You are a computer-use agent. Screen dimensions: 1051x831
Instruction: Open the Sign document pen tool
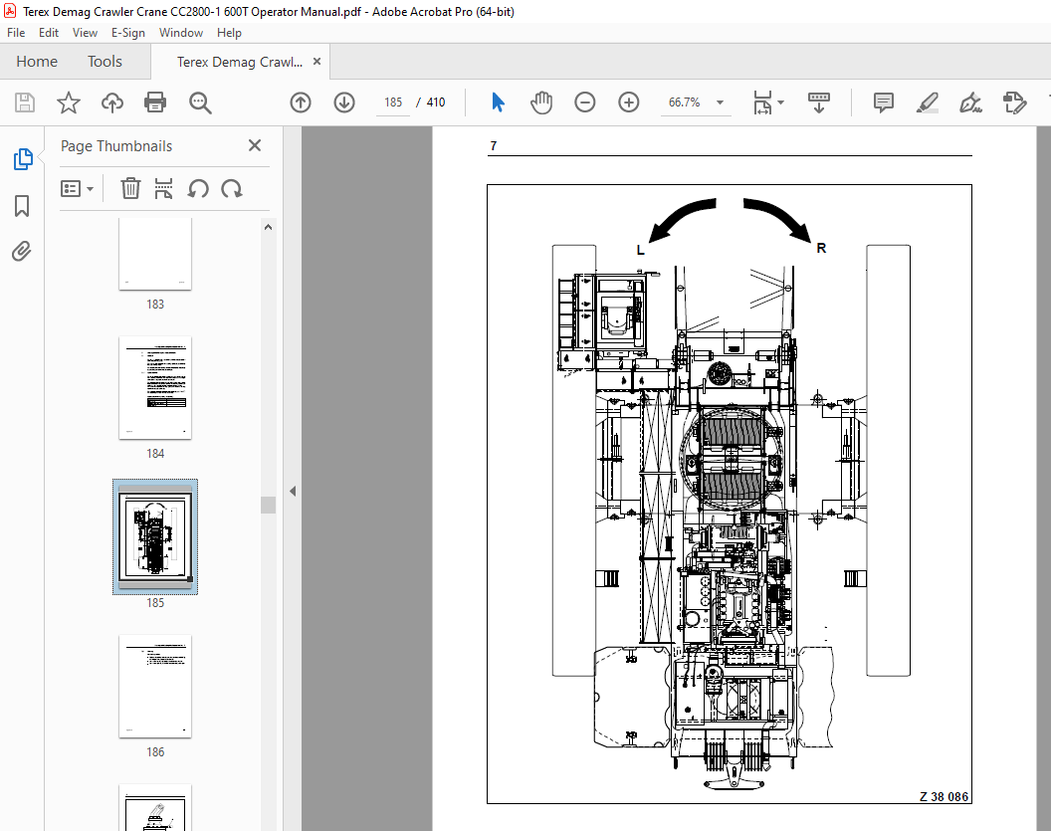[970, 103]
